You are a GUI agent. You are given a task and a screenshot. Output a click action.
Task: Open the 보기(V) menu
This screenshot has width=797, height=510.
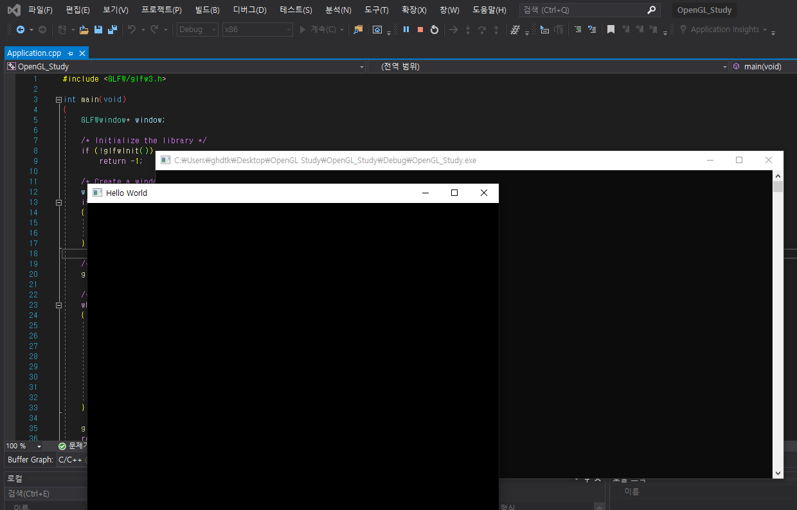click(x=116, y=10)
